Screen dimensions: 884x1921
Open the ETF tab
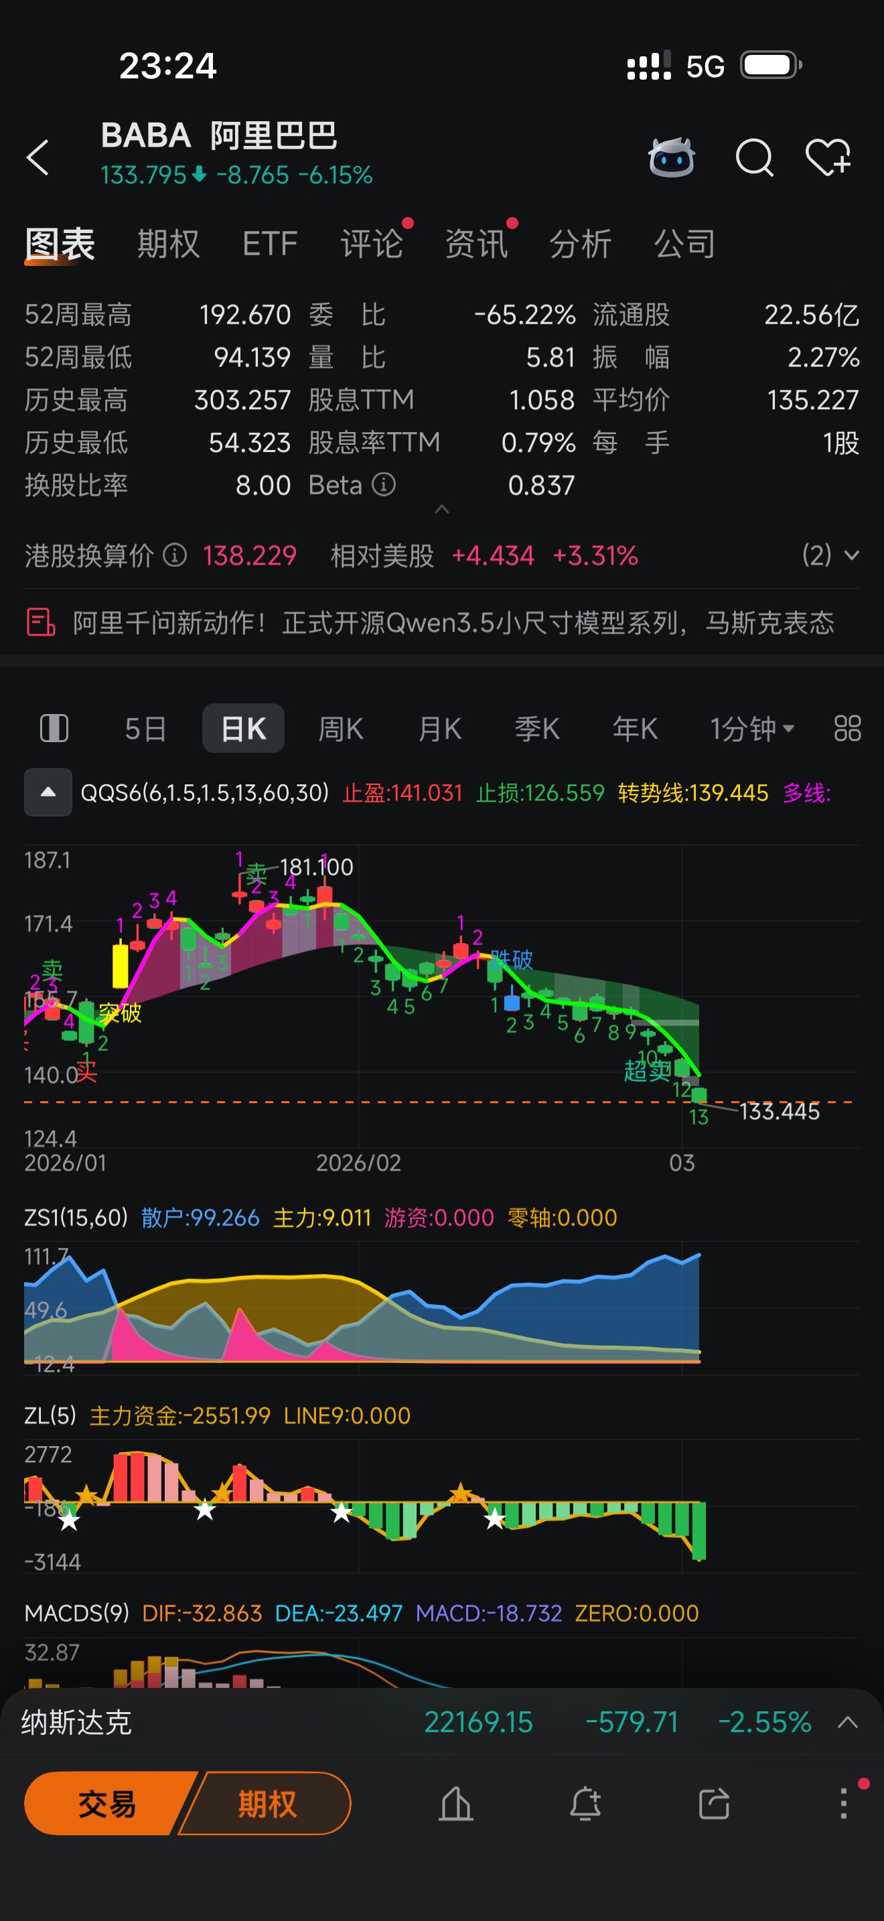270,244
